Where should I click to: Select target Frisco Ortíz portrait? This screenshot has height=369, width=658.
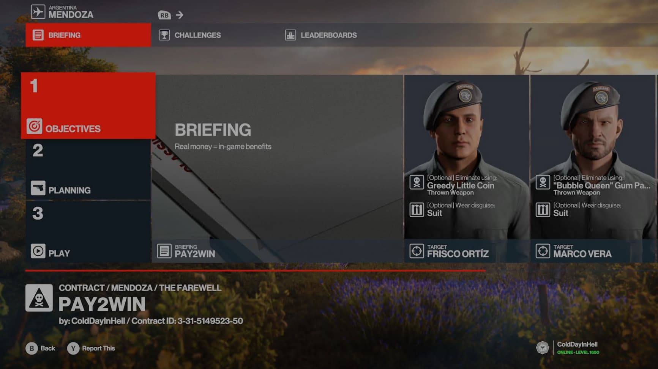(x=467, y=169)
